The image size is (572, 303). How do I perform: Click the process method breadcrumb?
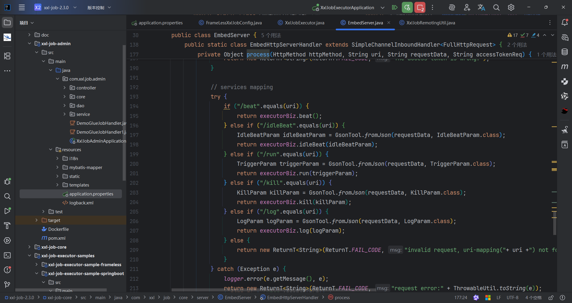tap(339, 297)
